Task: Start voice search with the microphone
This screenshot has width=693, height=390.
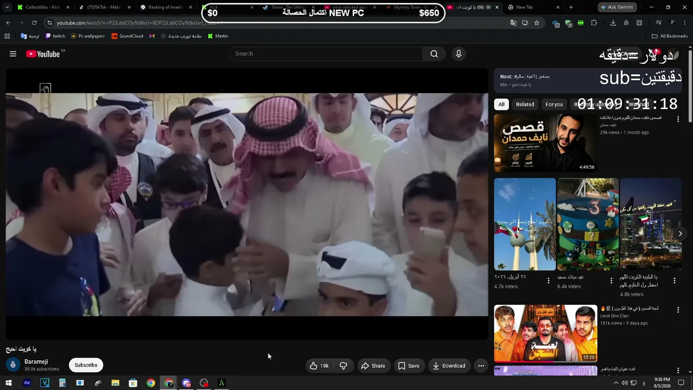Action: [x=459, y=54]
